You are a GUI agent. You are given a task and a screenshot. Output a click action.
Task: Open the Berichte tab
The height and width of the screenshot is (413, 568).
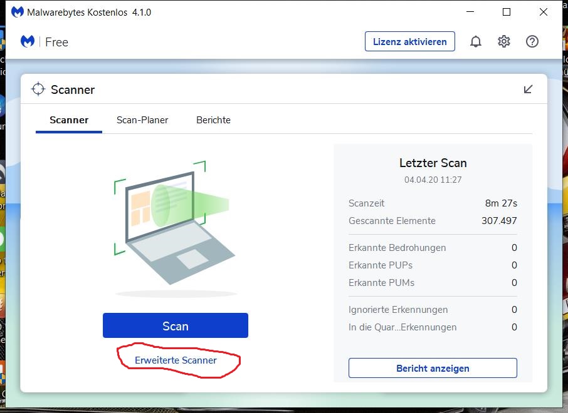coord(213,120)
